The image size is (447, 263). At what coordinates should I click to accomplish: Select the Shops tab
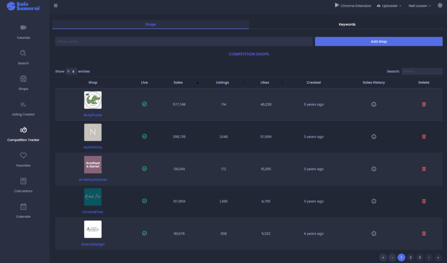(150, 24)
